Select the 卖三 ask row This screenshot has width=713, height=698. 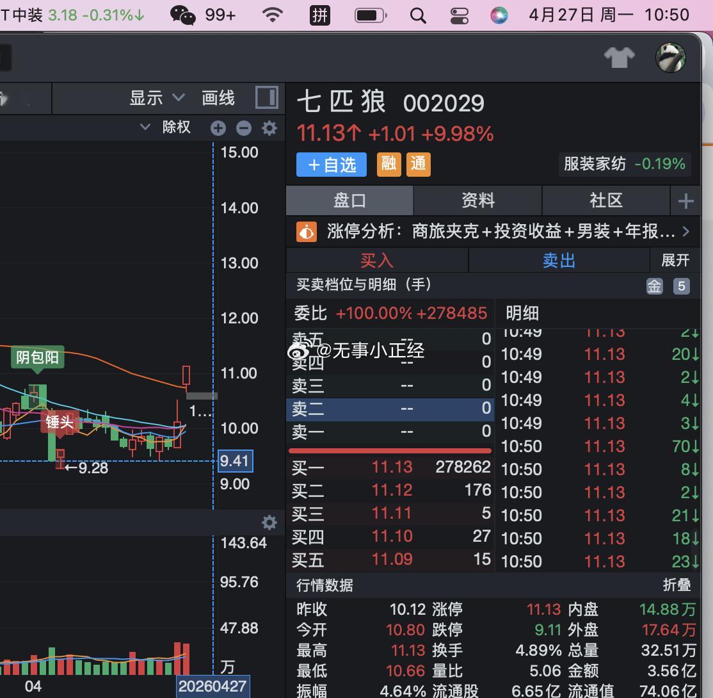pyautogui.click(x=390, y=386)
